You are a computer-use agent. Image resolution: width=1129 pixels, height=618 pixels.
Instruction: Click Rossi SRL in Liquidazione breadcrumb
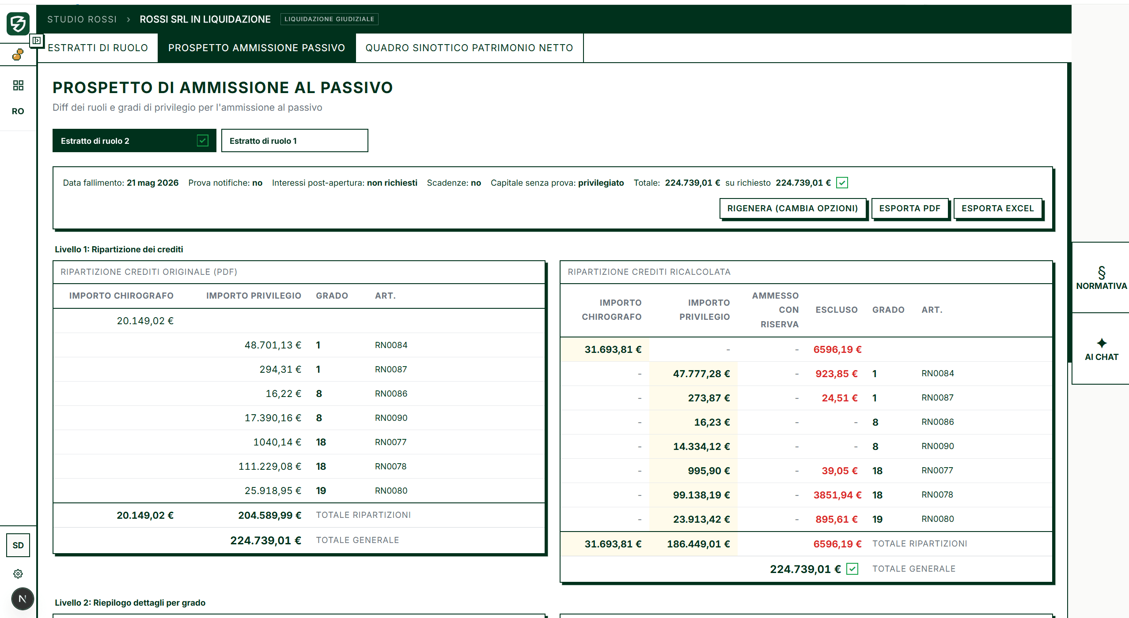[205, 19]
